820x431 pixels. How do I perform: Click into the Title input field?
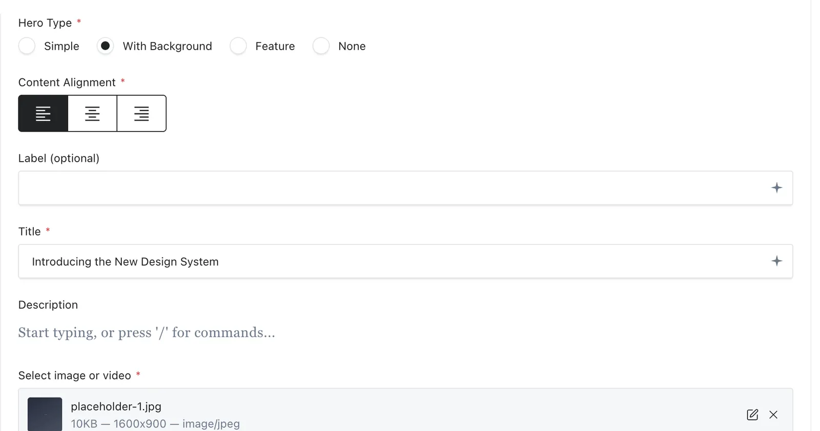(405, 261)
